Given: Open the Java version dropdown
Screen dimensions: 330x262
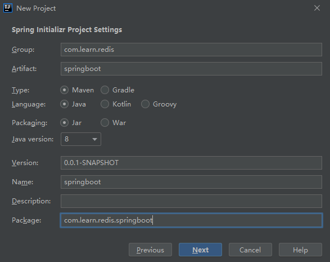Looking at the screenshot, I should 81,139.
